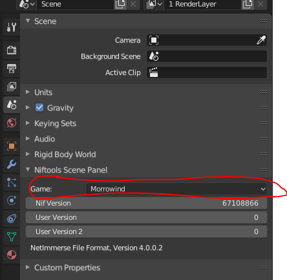This screenshot has width=287, height=280.
Task: Open the Particles properties tab
Action: coord(12,182)
